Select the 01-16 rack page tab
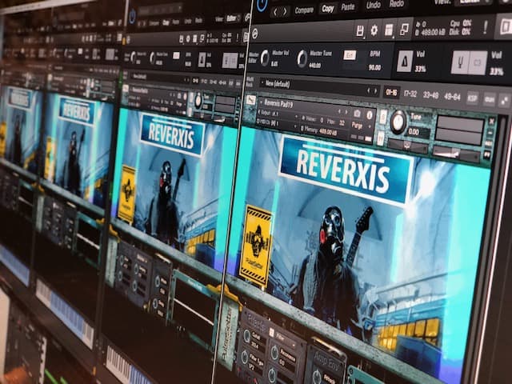Viewport: 512px width, 384px height. [391, 93]
